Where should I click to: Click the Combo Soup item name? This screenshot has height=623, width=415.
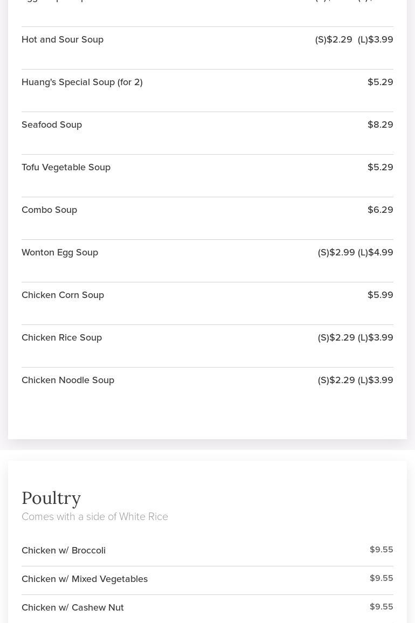coord(49,210)
